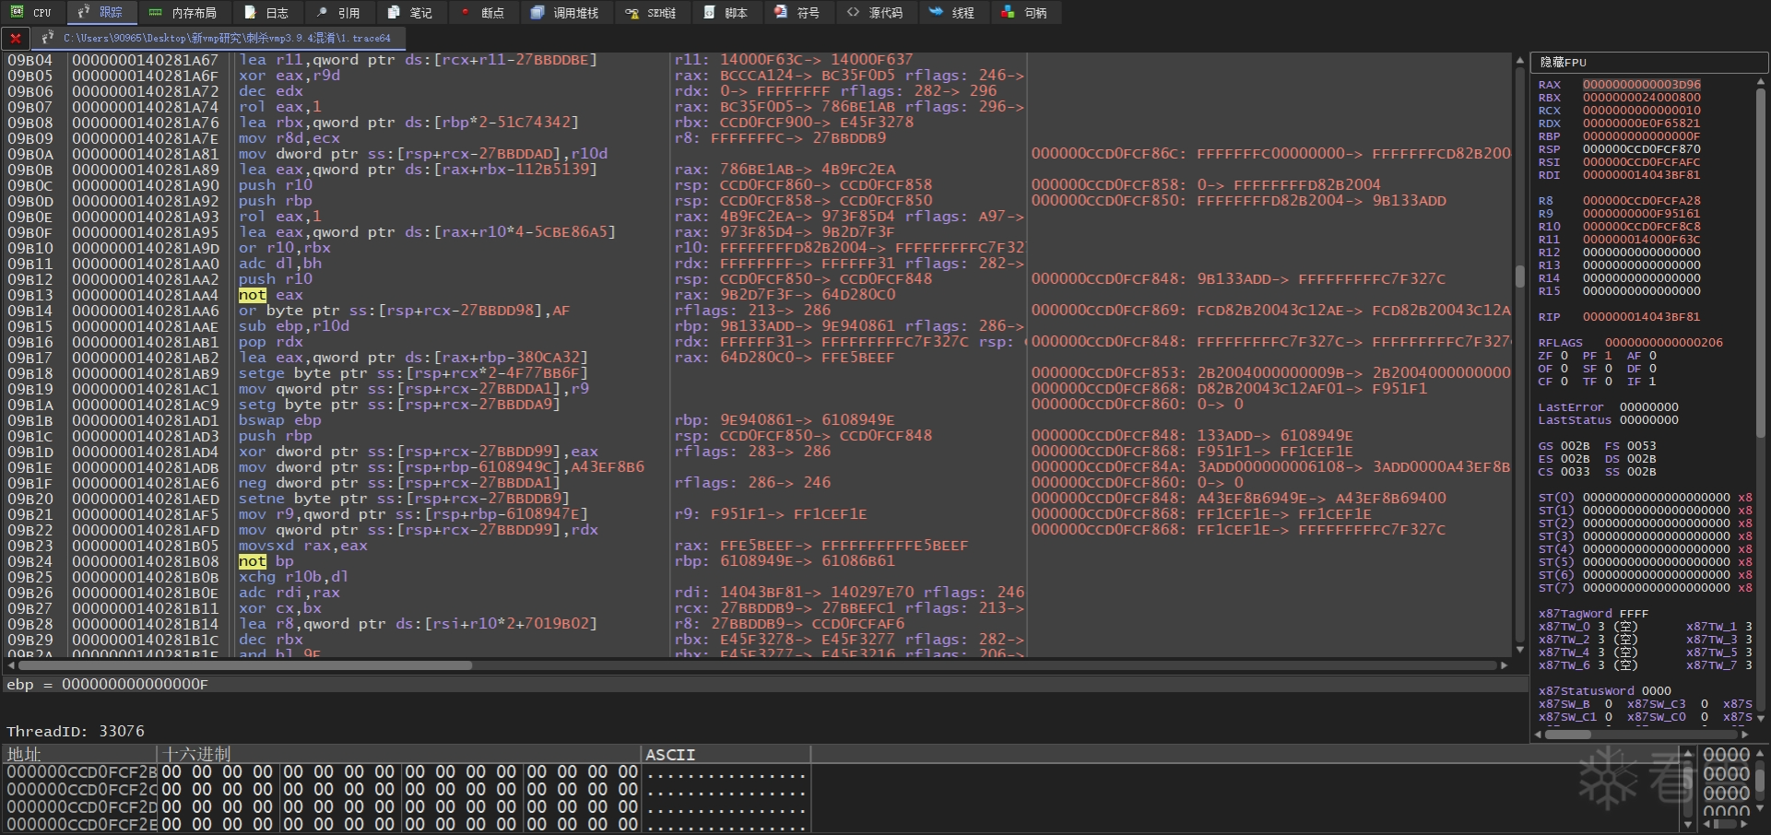Image resolution: width=1771 pixels, height=835 pixels.
Task: Click the 断点 breakpoints red dot icon
Action: 466,12
